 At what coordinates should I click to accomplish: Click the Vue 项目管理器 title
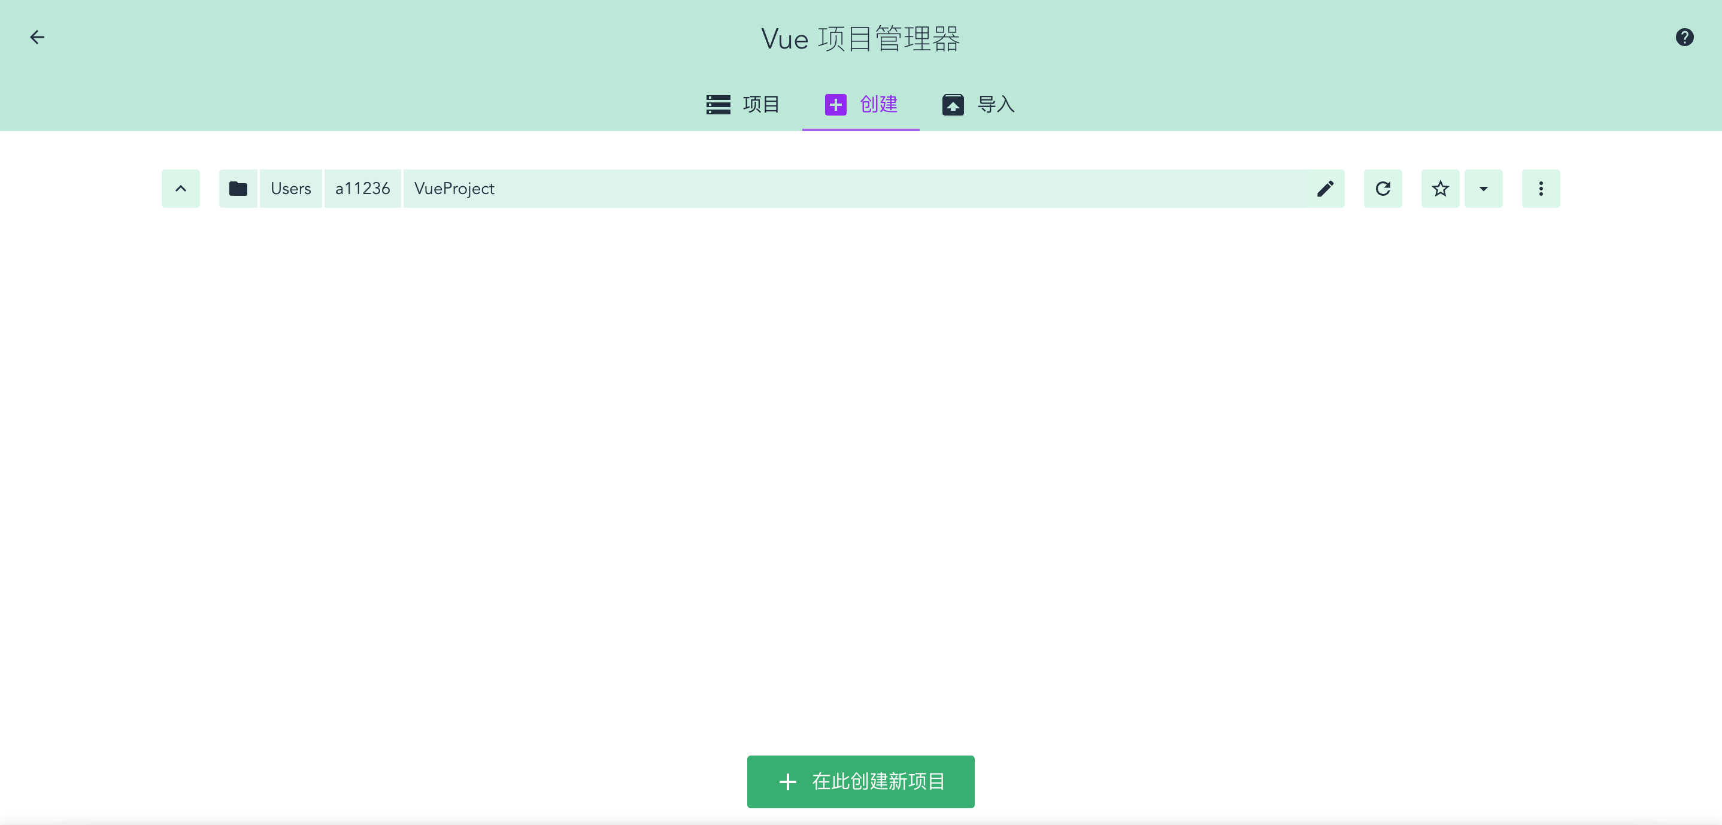[860, 39]
